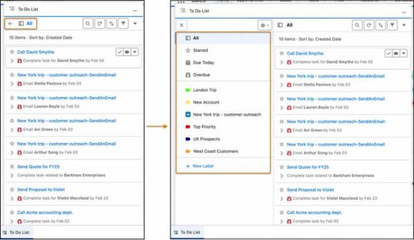Open the actions dropdown on left Call David Smythe
The image size is (414, 240).
pyautogui.click(x=135, y=52)
